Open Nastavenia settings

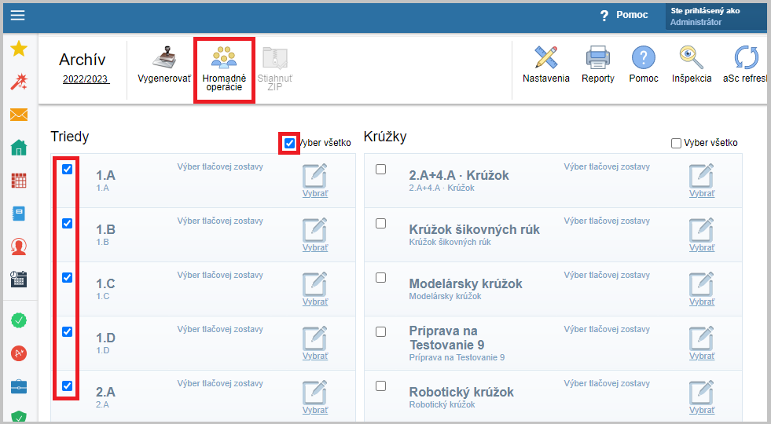[545, 65]
